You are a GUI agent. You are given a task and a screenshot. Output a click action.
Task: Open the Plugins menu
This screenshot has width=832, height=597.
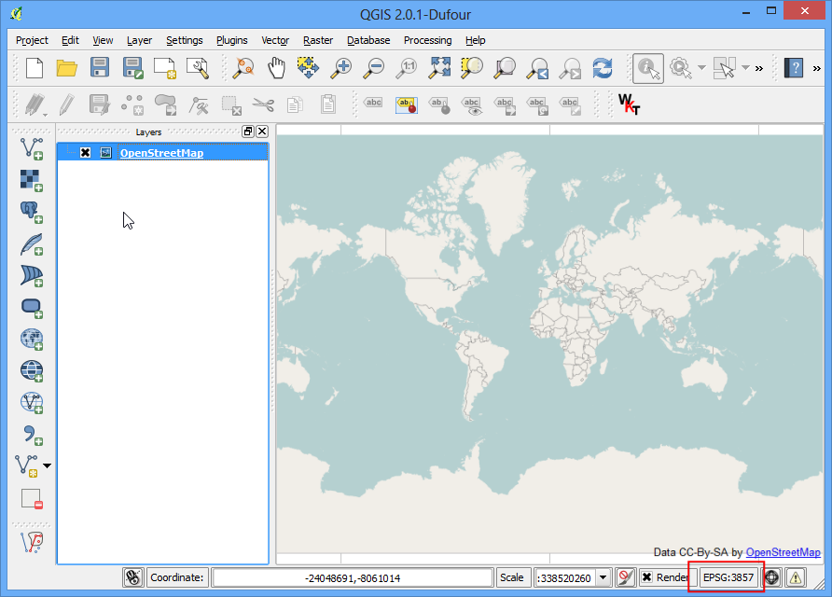[x=232, y=40]
